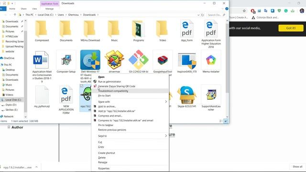Select Recording Scree folder in Quick access
The image size is (306, 172).
pyautogui.click(x=14, y=42)
